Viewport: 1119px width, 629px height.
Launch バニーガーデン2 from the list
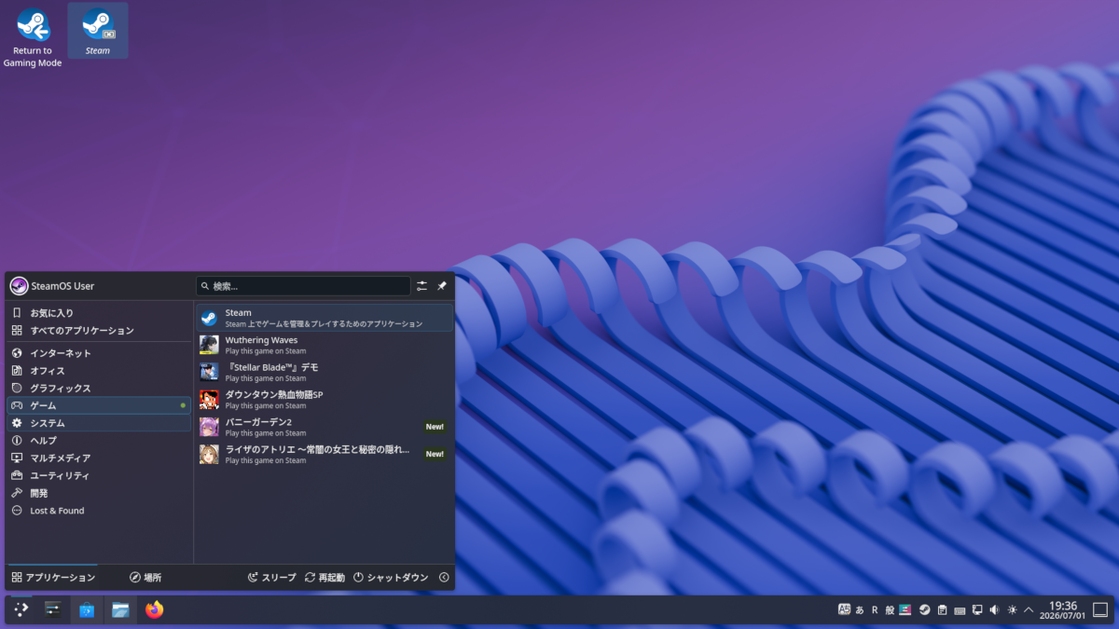point(325,427)
